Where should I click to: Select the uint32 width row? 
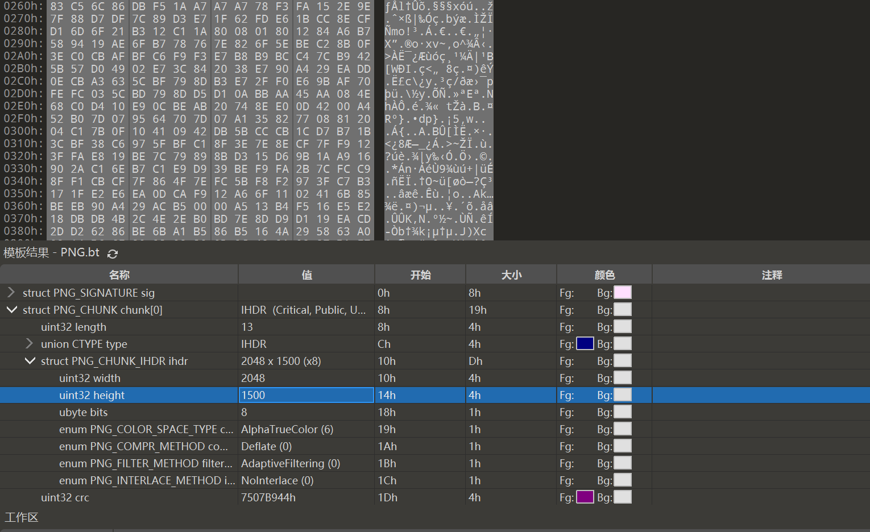435,378
